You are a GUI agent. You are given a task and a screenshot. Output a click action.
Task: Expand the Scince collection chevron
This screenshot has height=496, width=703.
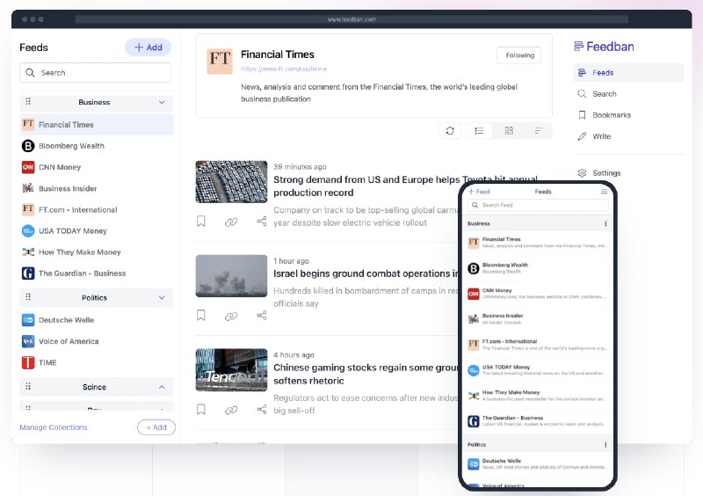162,387
